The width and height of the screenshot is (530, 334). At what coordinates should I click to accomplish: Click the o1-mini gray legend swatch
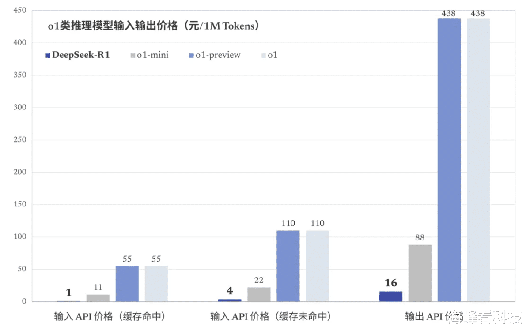132,56
